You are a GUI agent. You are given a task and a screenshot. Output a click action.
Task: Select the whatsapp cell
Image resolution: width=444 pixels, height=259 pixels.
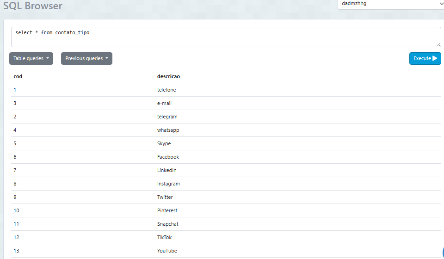pos(168,130)
